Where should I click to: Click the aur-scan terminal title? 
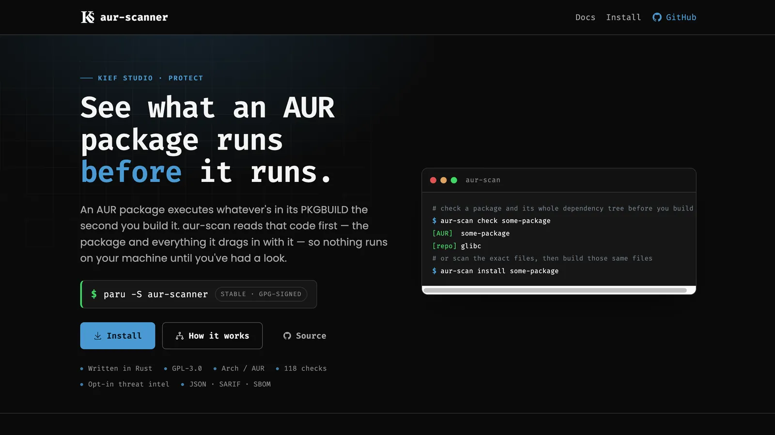point(483,180)
